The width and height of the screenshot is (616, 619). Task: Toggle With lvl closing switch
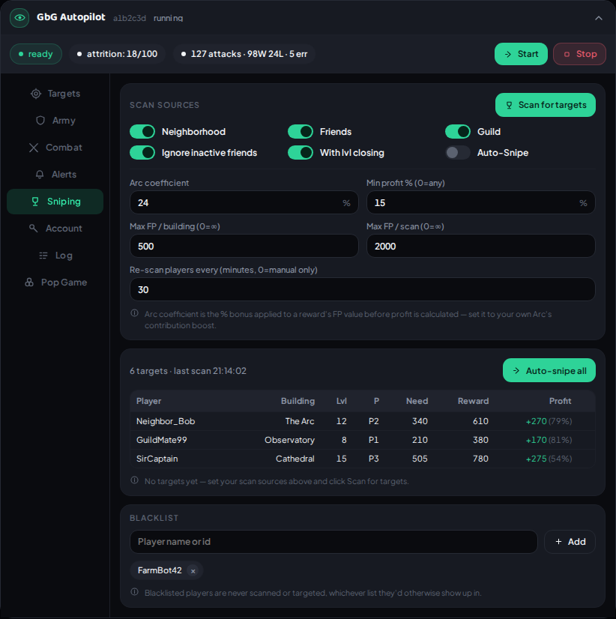(x=300, y=152)
